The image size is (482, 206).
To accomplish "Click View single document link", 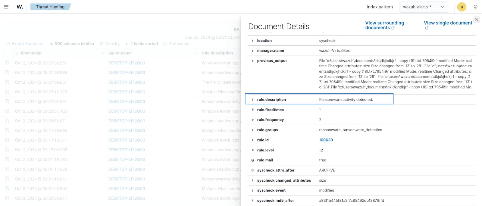I will pyautogui.click(x=448, y=23).
